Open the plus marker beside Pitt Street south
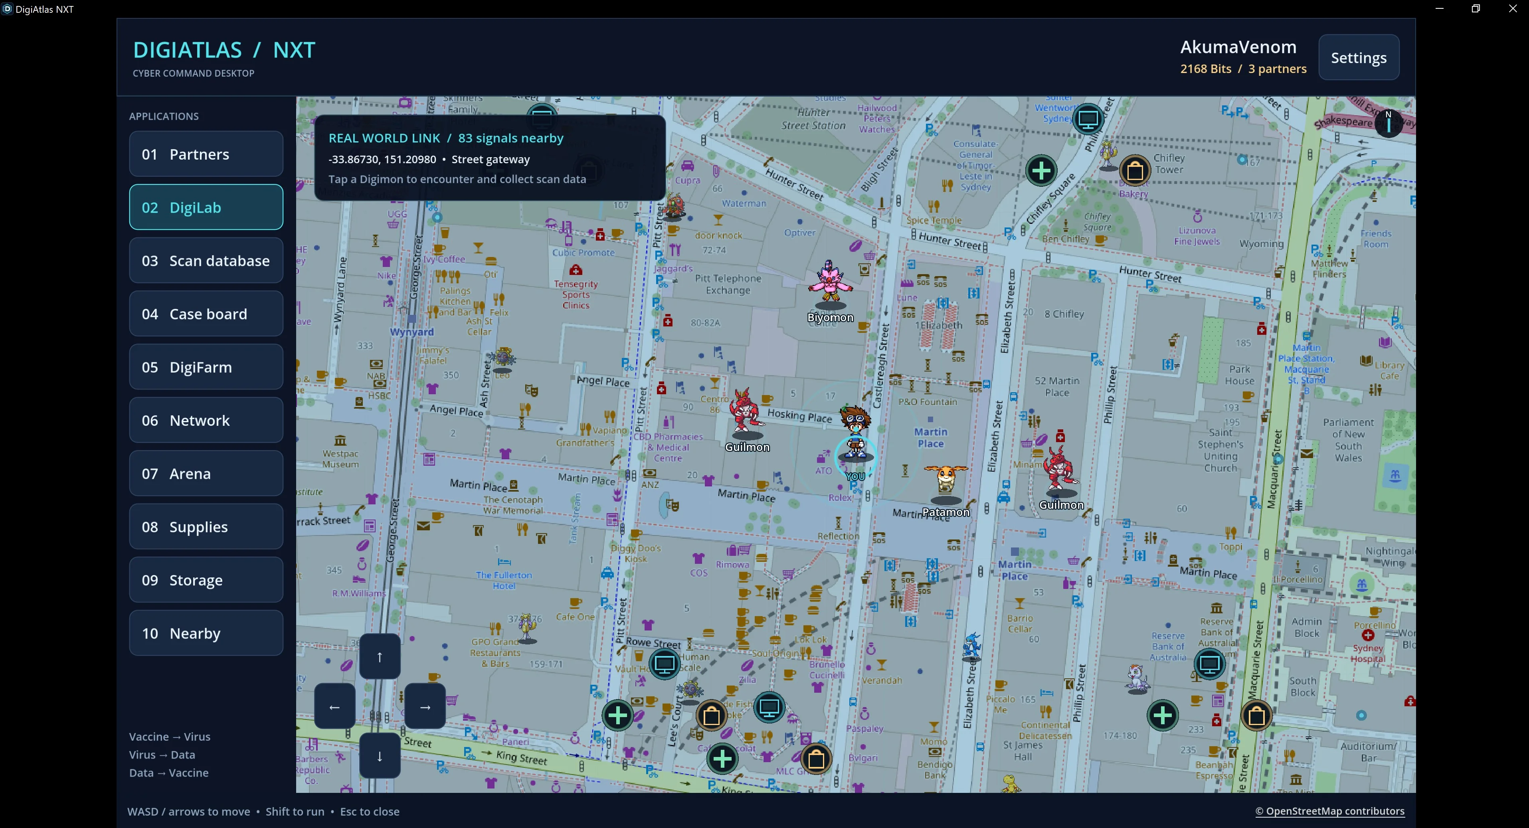This screenshot has width=1529, height=828. coord(617,716)
